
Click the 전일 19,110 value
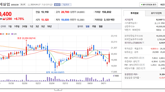point(45,12)
